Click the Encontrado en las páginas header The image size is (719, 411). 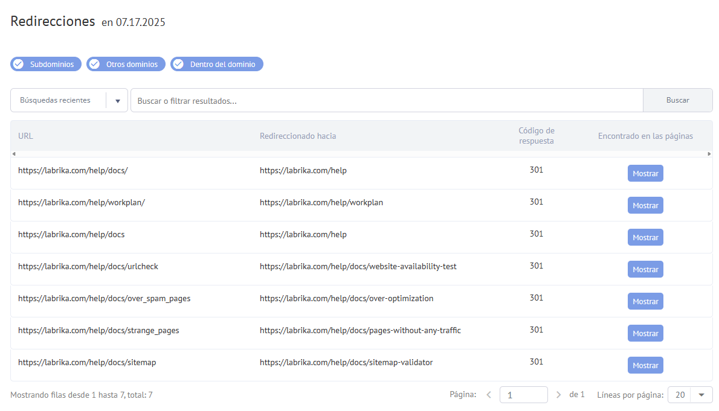click(645, 136)
